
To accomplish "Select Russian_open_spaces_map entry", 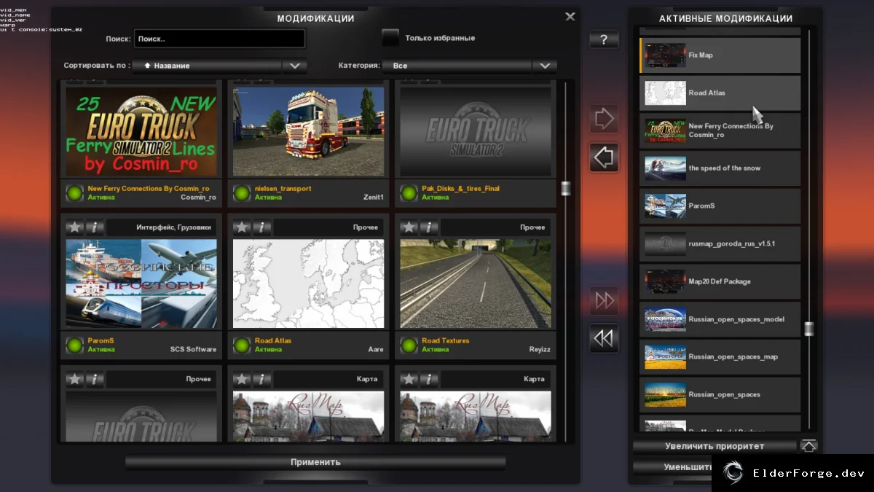I will [x=720, y=357].
